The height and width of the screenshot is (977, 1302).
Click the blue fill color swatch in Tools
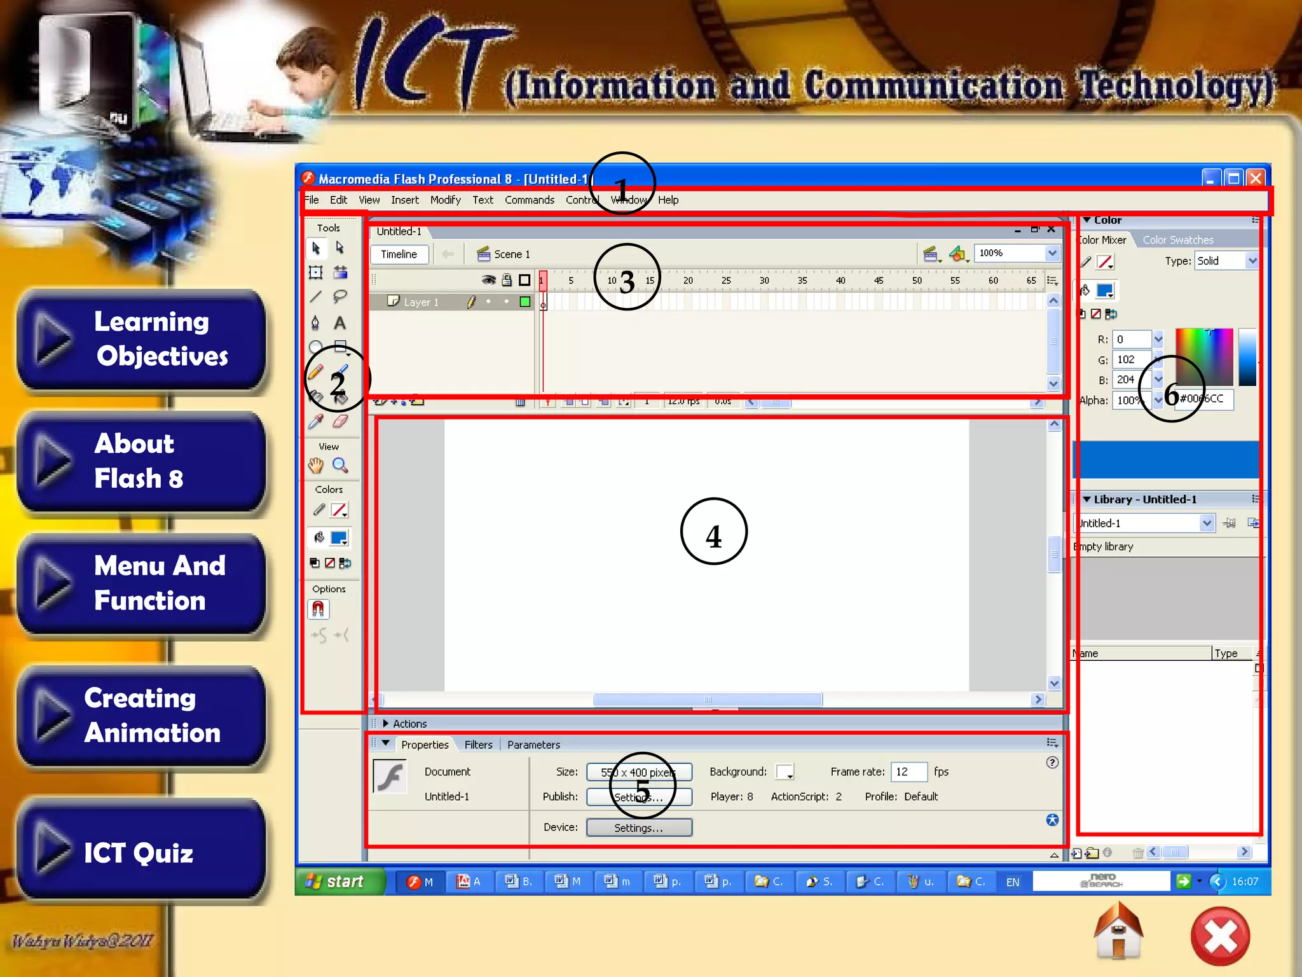click(x=339, y=538)
